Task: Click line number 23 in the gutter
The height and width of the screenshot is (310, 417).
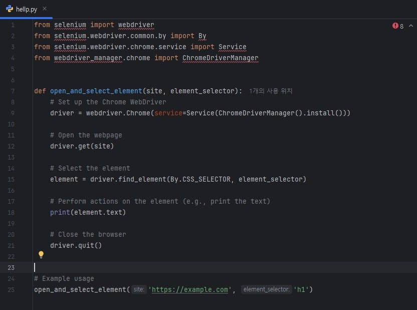Action: coord(11,267)
